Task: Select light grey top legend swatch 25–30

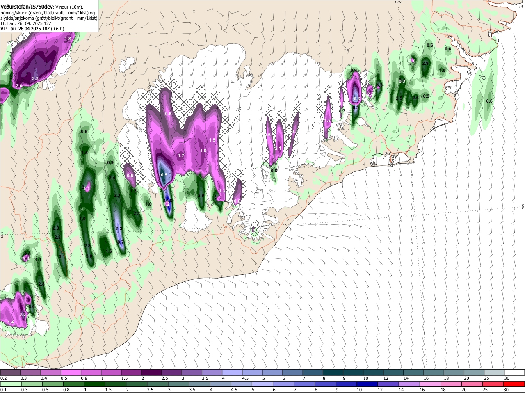Action: (x=494, y=372)
